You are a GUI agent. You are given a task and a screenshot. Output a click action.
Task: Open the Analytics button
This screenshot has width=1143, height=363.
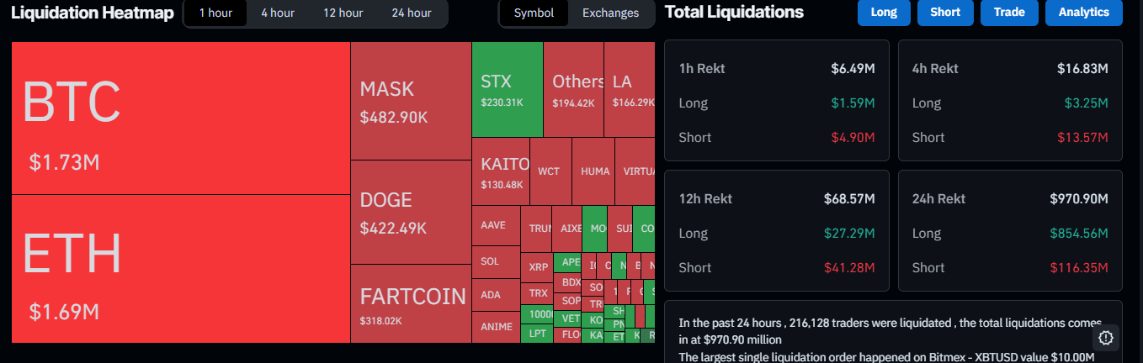[1083, 13]
